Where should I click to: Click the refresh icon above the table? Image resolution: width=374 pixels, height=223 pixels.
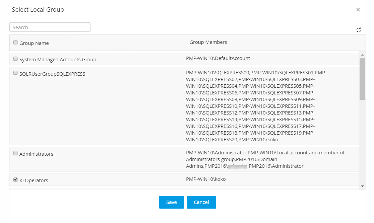click(x=359, y=30)
